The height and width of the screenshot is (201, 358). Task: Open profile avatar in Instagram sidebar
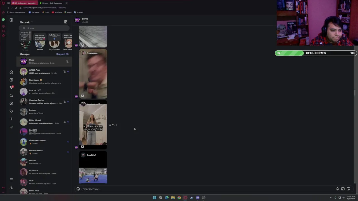[11, 127]
